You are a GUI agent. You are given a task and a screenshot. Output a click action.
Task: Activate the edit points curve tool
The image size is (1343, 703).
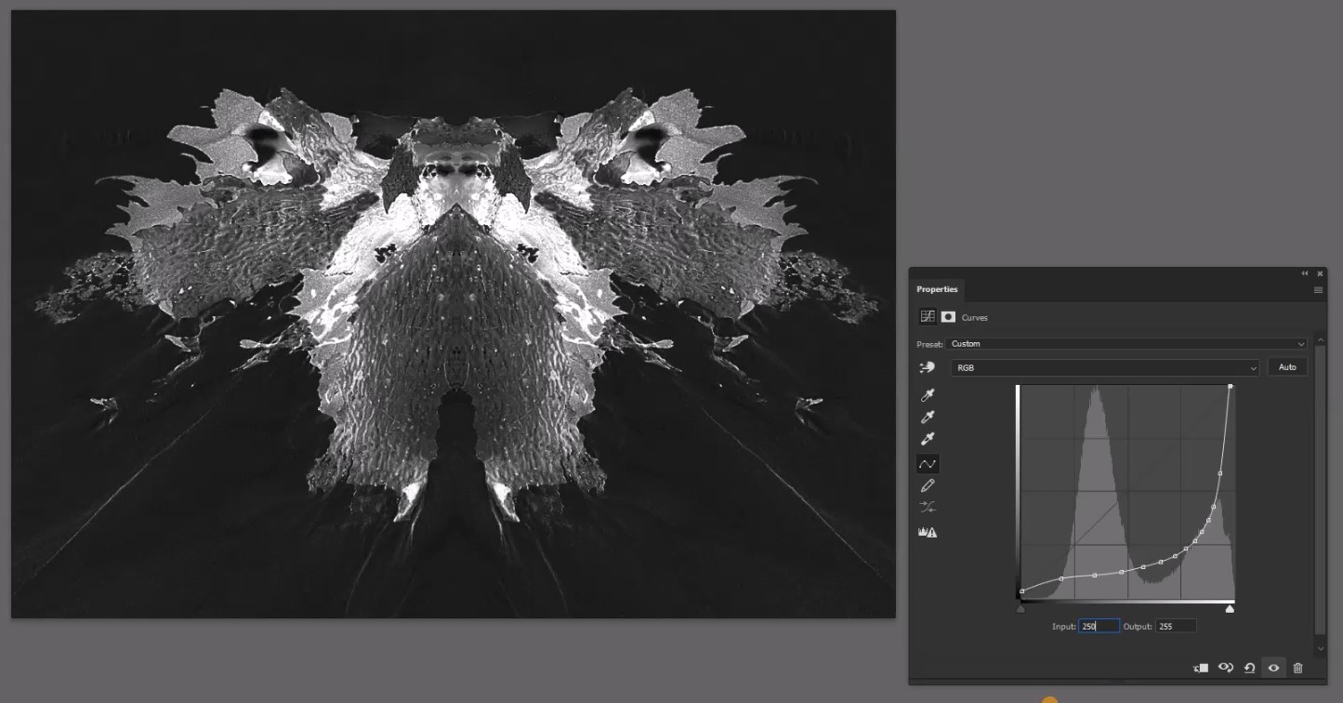point(927,463)
